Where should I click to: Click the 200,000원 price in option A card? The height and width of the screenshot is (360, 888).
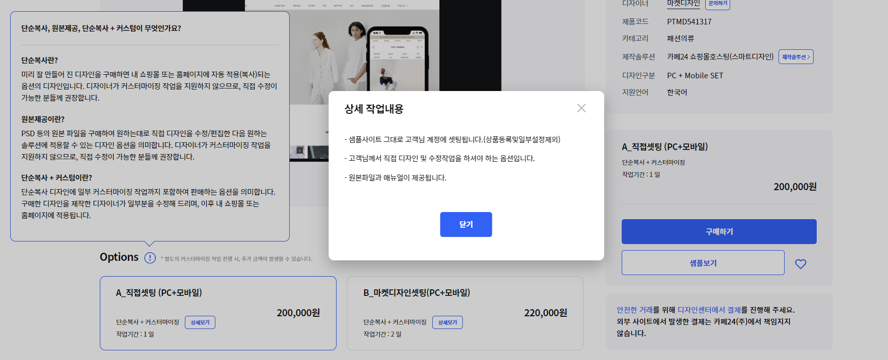click(298, 313)
